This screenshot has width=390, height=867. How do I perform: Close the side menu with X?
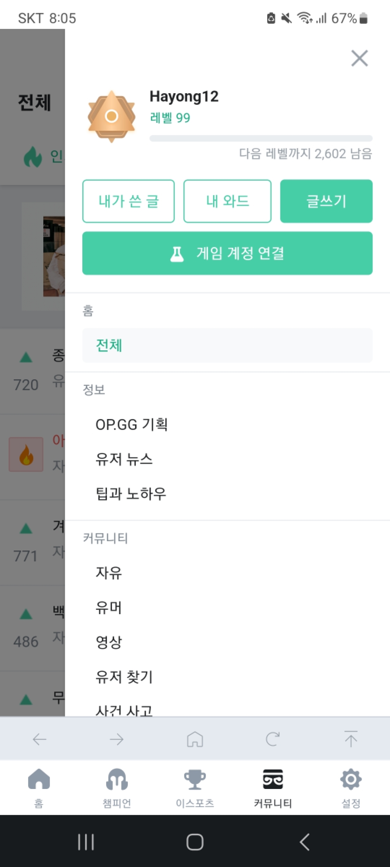point(359,59)
